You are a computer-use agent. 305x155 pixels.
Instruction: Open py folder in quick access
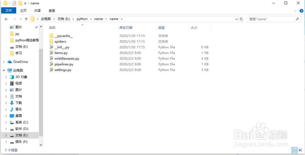[17, 34]
